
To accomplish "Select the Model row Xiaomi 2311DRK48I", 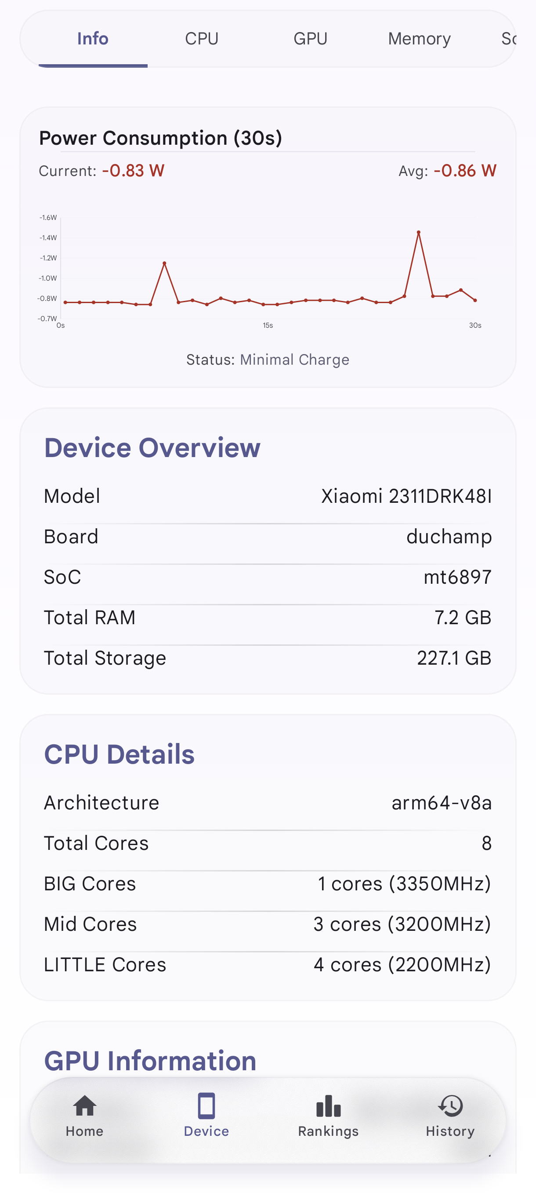I will pyautogui.click(x=268, y=496).
